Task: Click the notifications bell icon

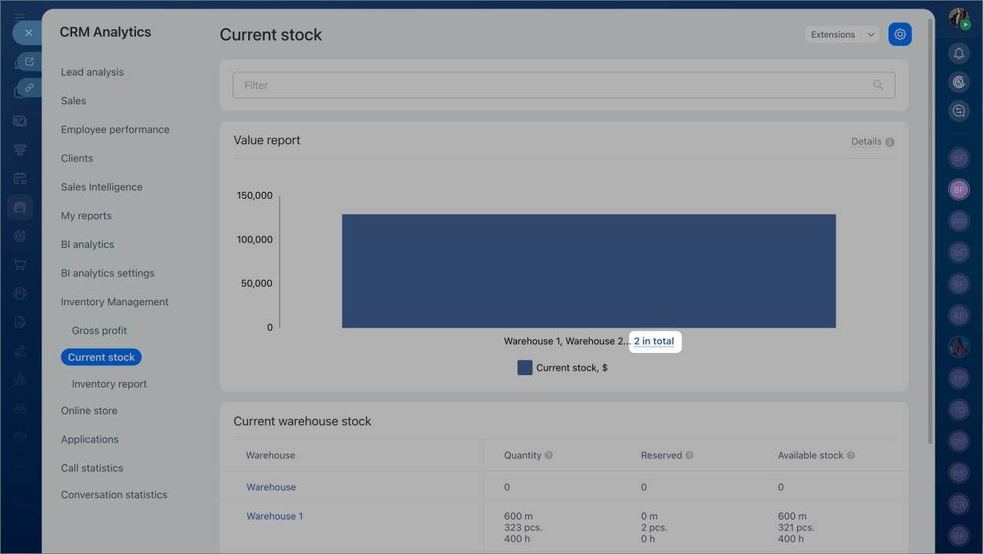Action: point(958,53)
